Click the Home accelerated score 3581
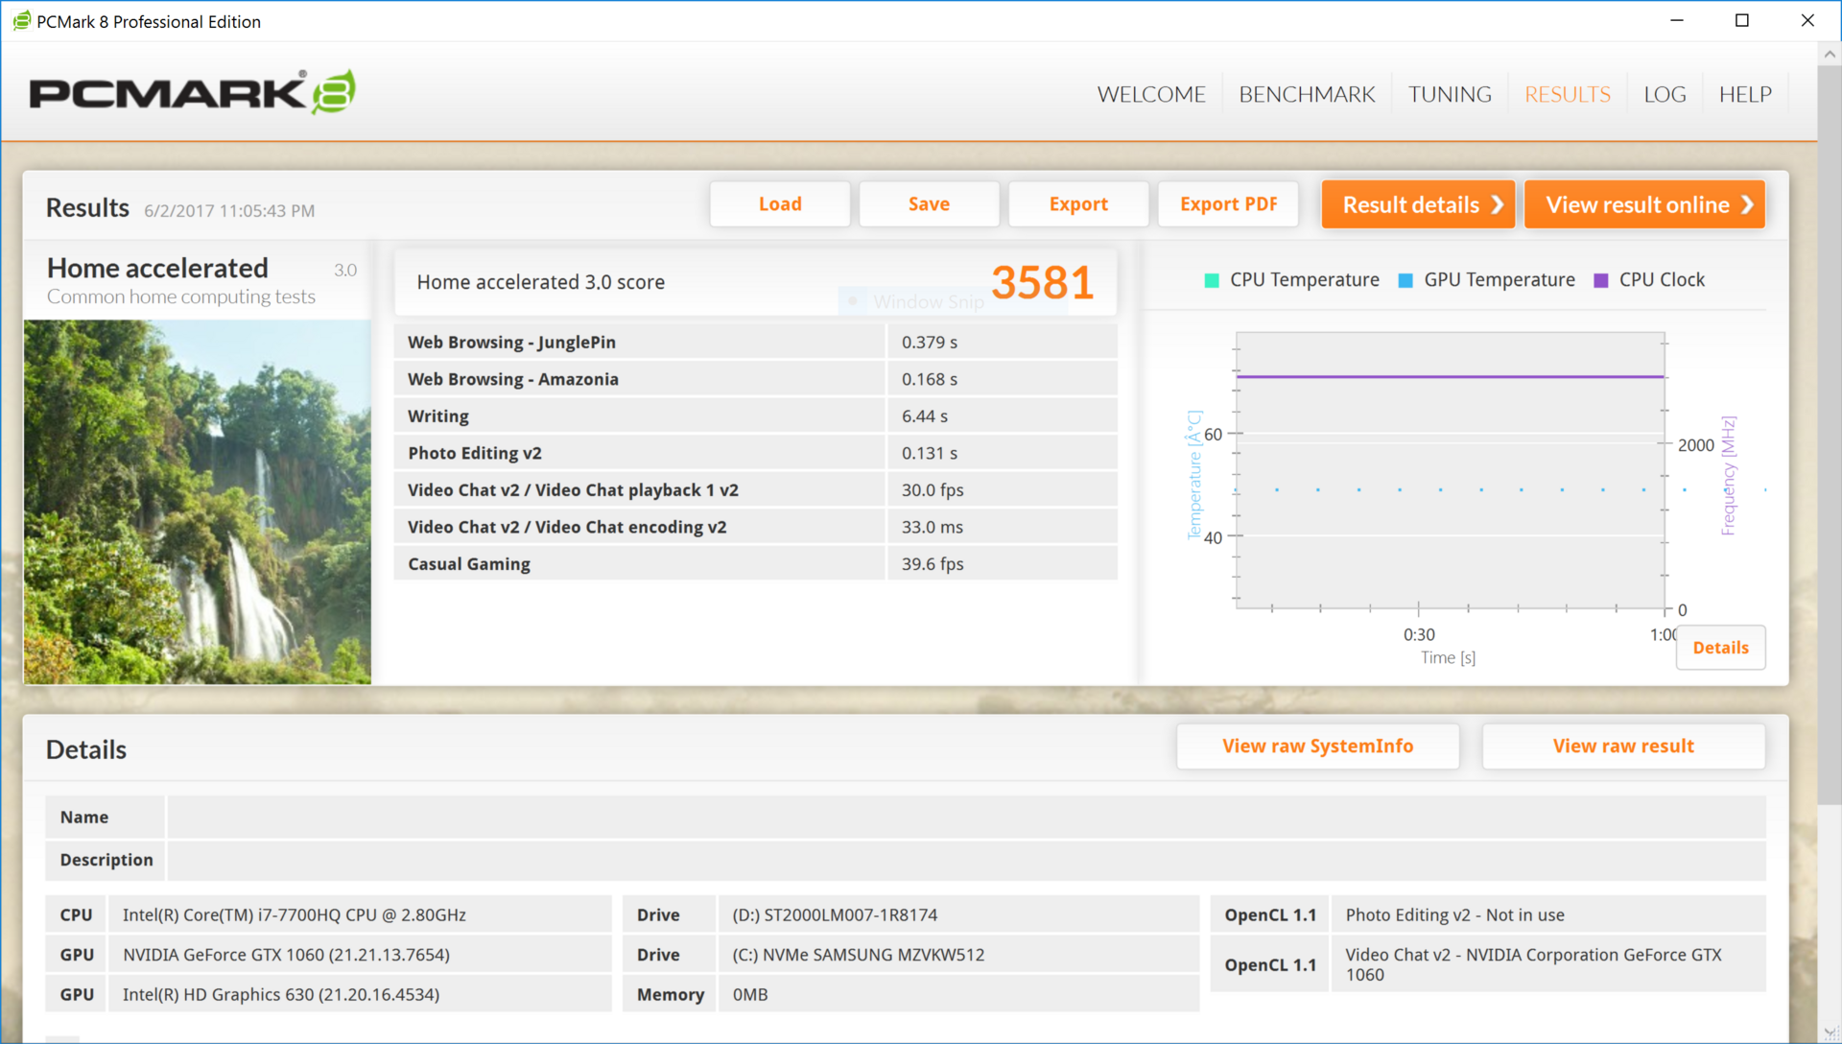The image size is (1842, 1044). click(x=1042, y=283)
